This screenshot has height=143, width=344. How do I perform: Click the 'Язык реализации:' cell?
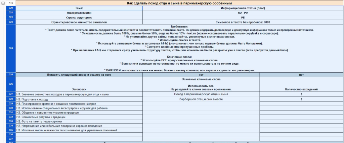[79, 13]
